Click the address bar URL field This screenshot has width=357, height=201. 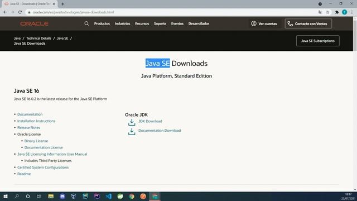(x=171, y=12)
